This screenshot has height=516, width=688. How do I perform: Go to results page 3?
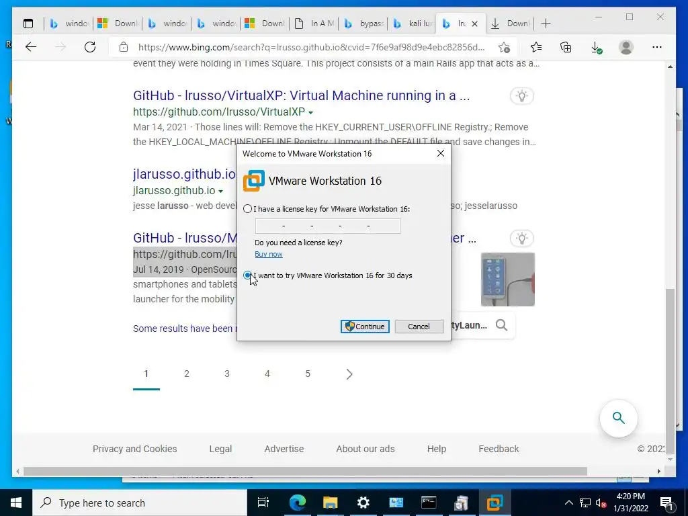coord(227,374)
